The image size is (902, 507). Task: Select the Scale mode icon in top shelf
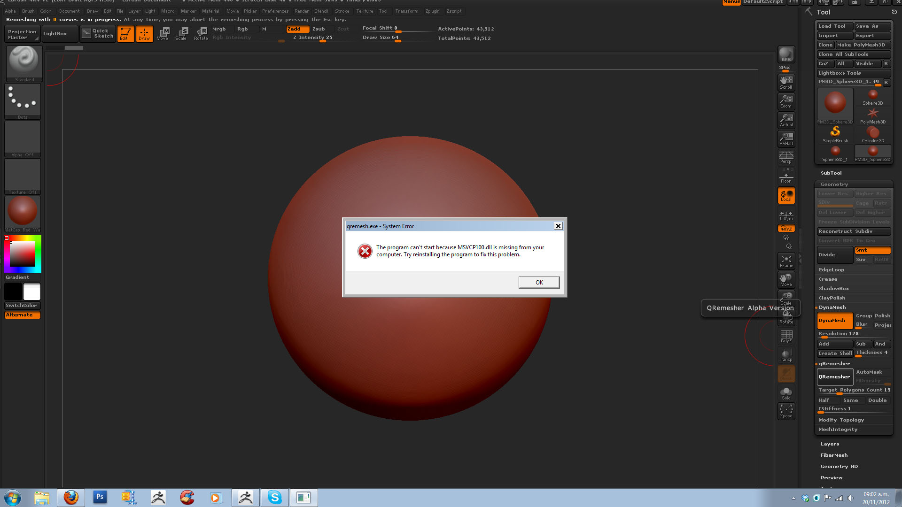(x=182, y=34)
